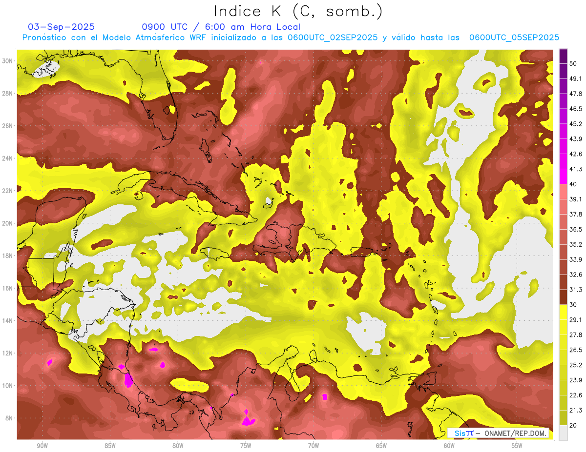Click the colorbar label "40"
This screenshot has height=452, width=586.
tap(573, 184)
